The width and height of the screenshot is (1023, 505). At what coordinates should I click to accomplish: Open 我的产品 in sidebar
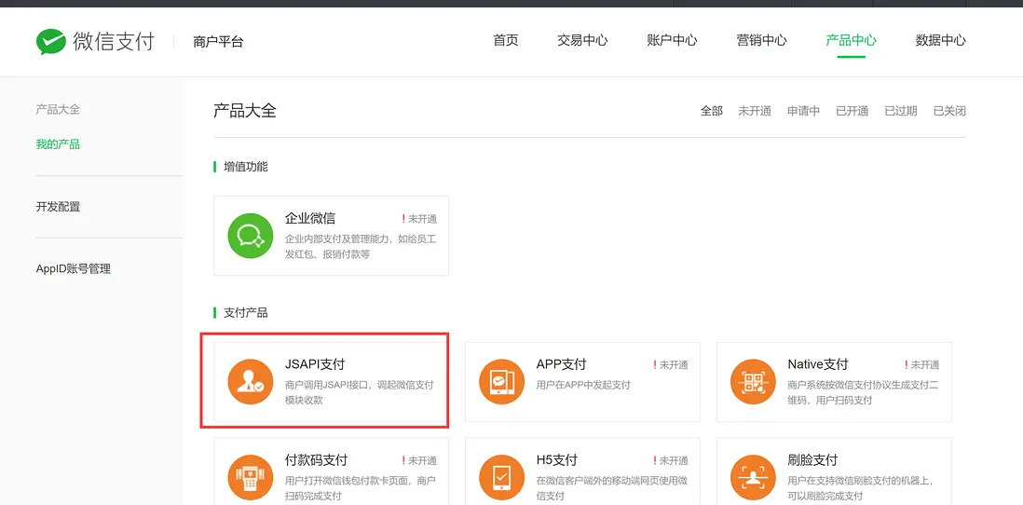pyautogui.click(x=58, y=144)
